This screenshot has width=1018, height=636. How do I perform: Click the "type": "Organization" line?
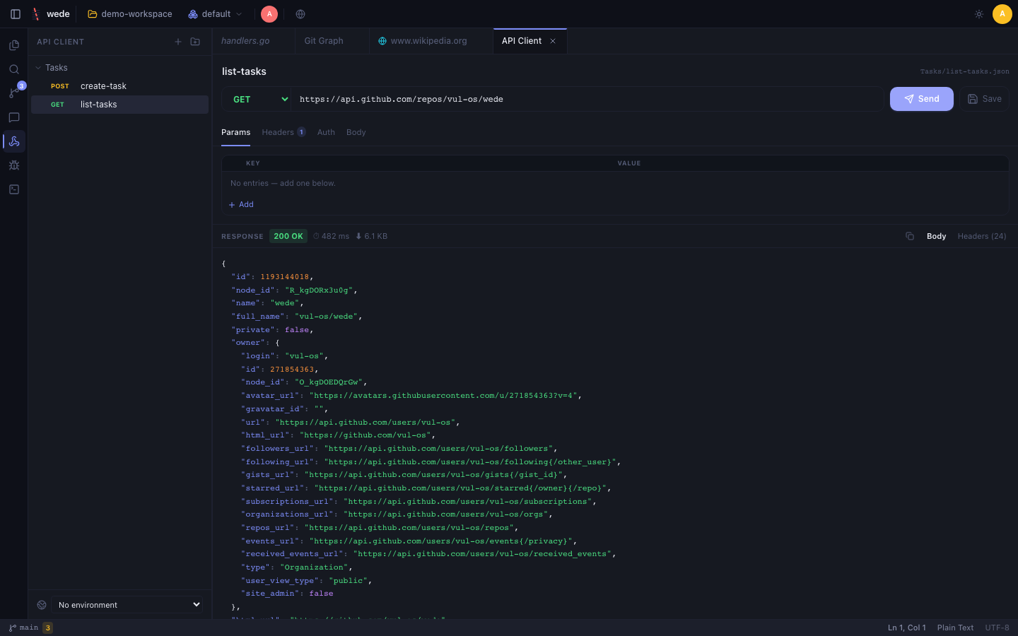coord(297,567)
